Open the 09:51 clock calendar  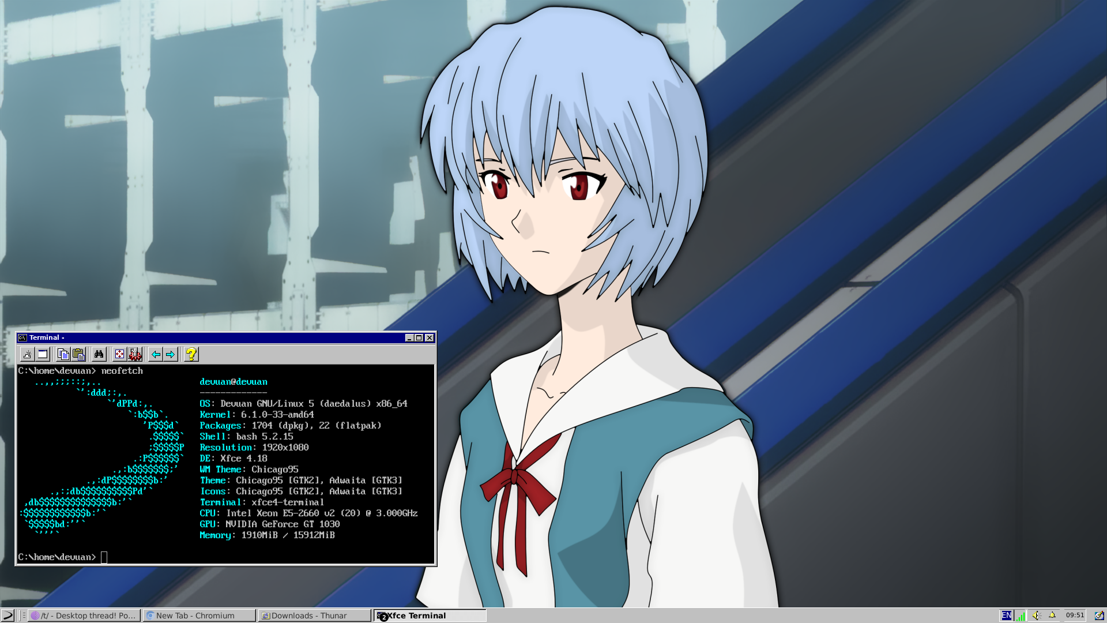tap(1075, 616)
